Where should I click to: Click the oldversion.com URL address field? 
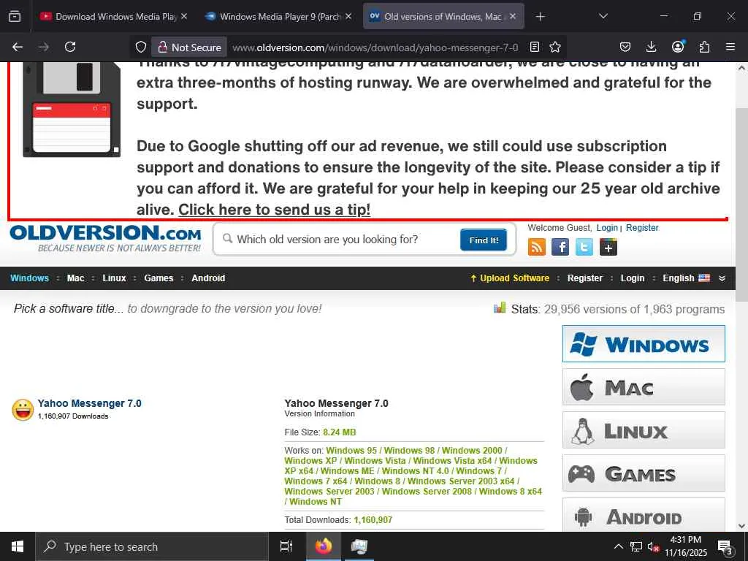(375, 47)
